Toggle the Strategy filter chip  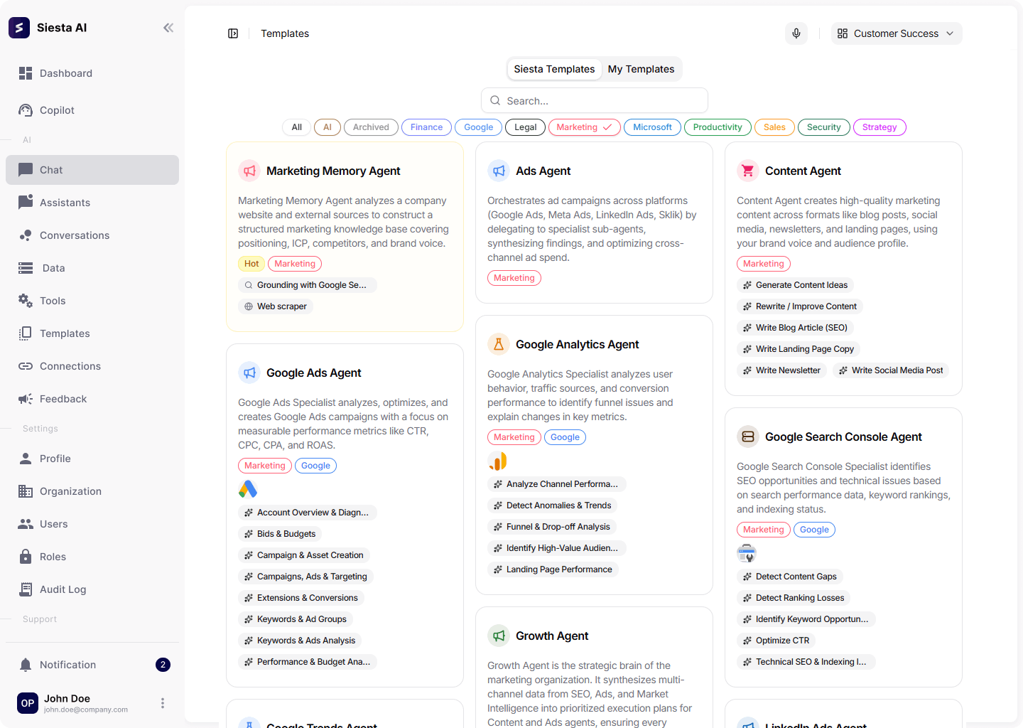coord(879,127)
